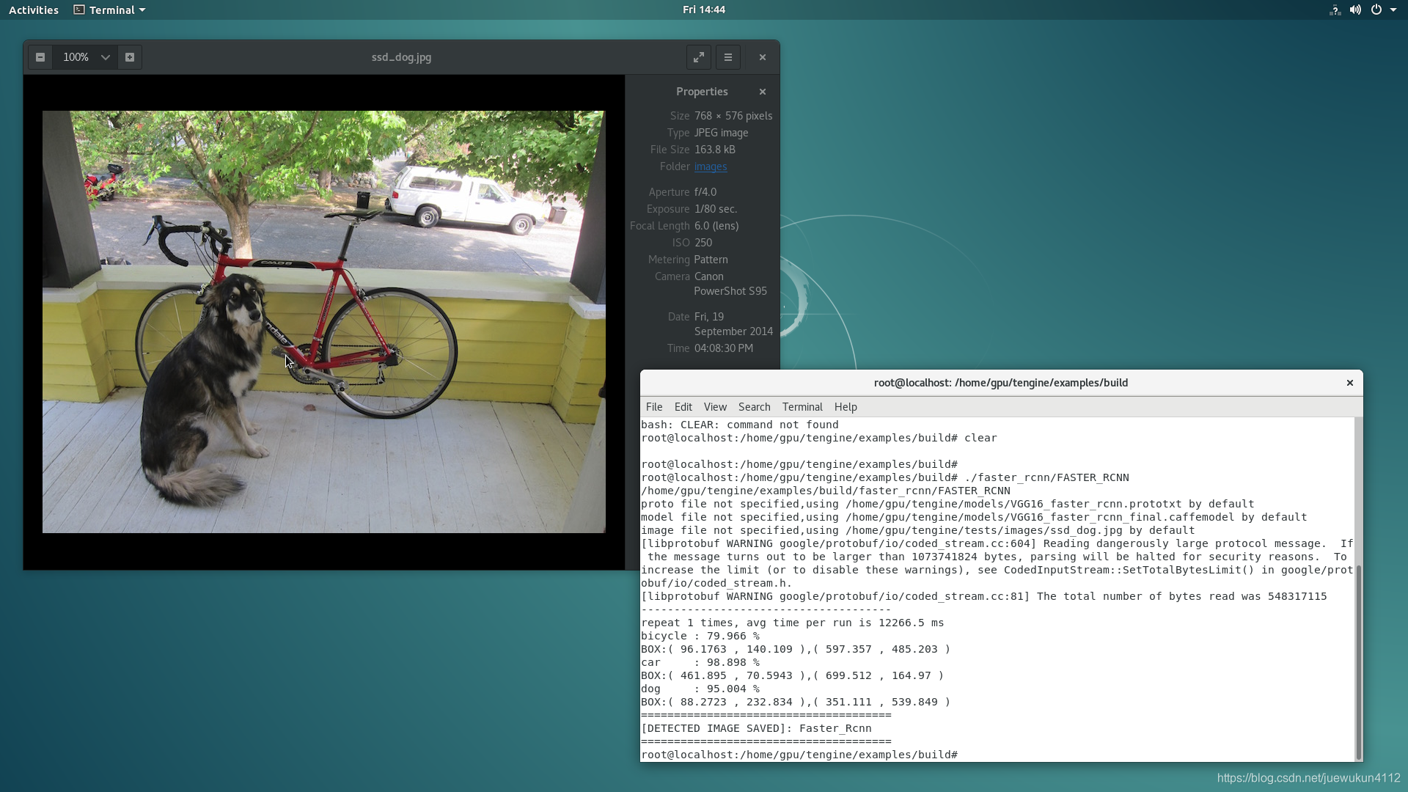Open the File menu in terminal
This screenshot has width=1408, height=792.
click(x=654, y=407)
